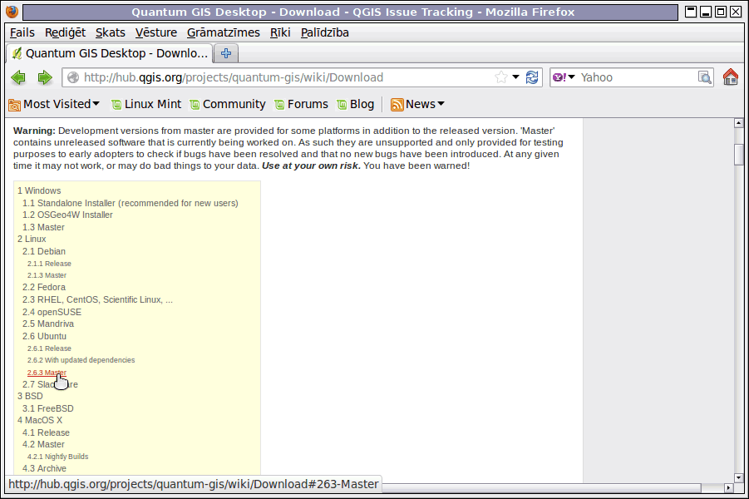
Task: Minimize the Firefox window
Action: click(x=706, y=12)
